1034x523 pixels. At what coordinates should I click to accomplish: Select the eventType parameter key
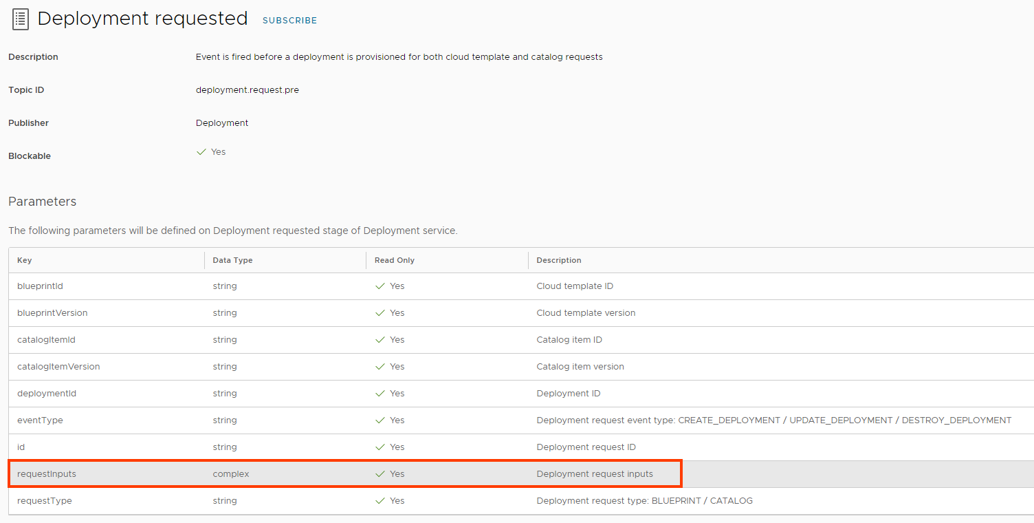click(40, 420)
